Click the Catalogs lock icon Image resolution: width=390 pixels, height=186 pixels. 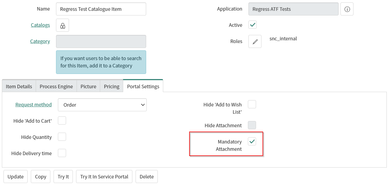[63, 25]
